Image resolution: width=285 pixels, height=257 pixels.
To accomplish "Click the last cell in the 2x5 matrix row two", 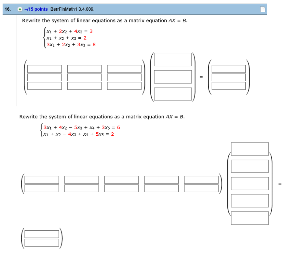I will pos(201,188).
